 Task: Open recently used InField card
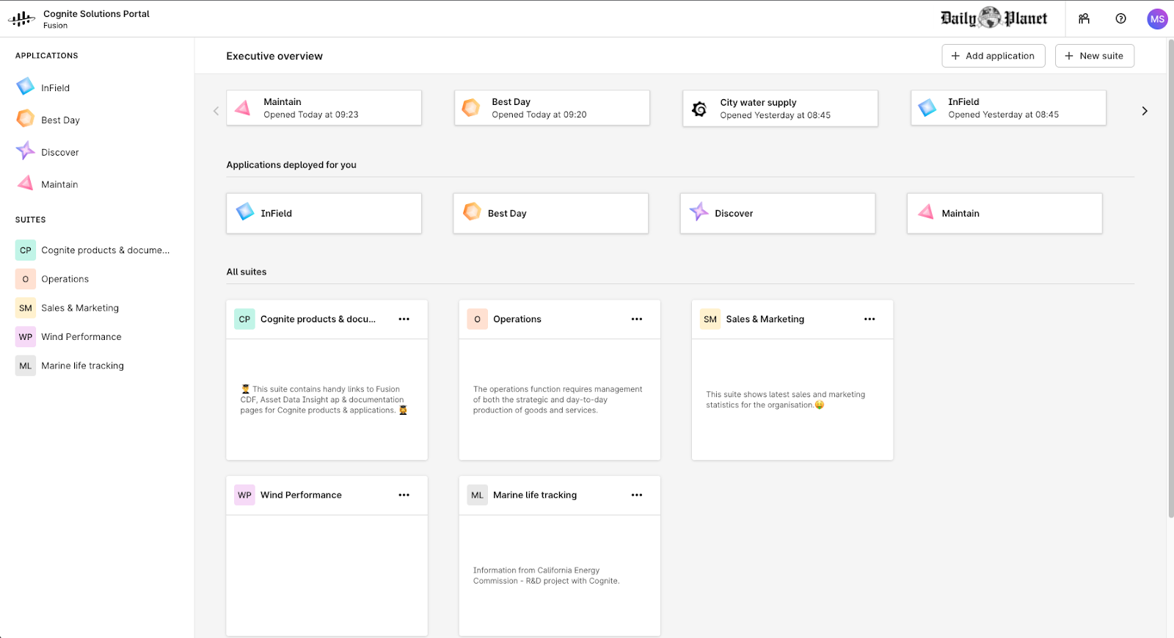(1008, 108)
